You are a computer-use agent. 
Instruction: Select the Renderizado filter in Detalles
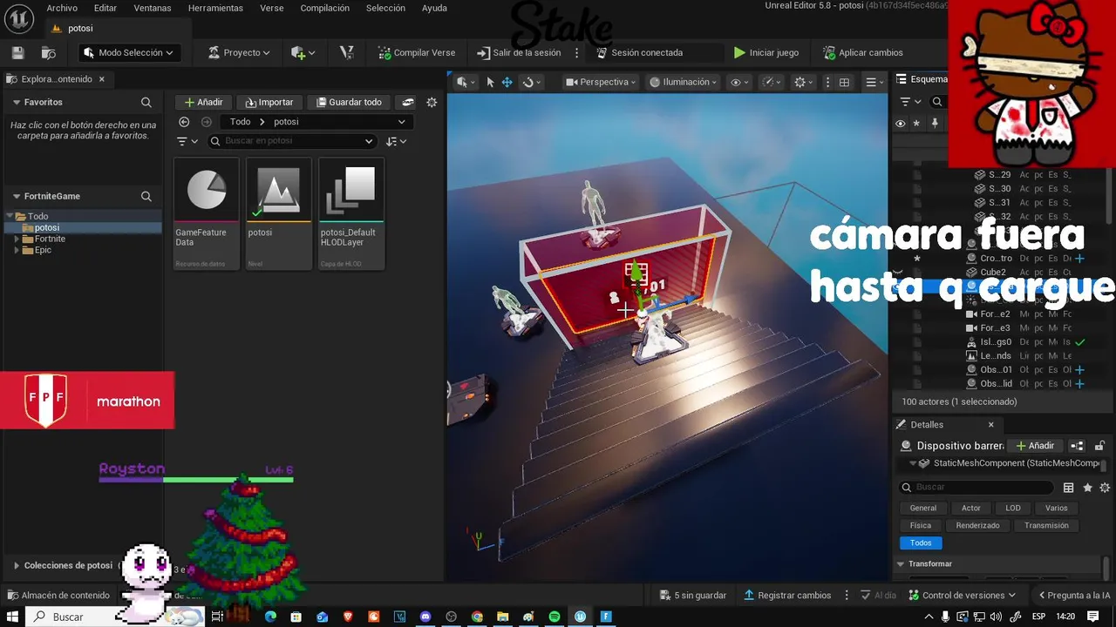977,525
